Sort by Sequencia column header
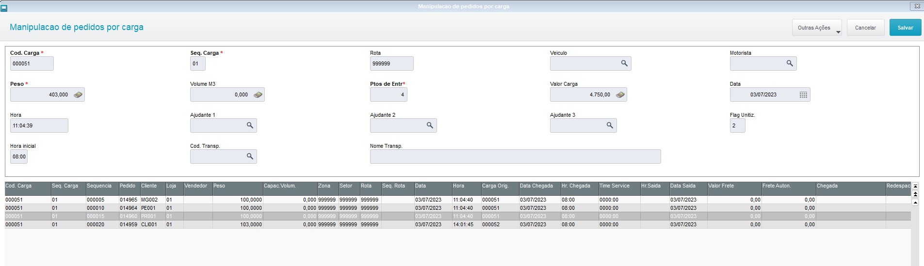This screenshot has width=924, height=266. [102, 188]
